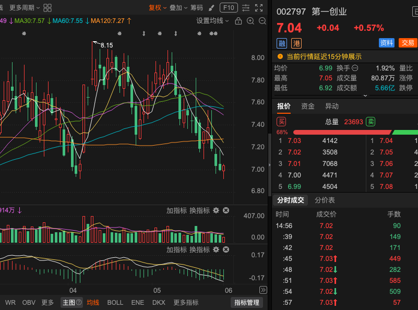Image resolution: width=418 pixels, height=310 pixels.
Task: Select ask level 2 price 7.05
Action: point(386,152)
